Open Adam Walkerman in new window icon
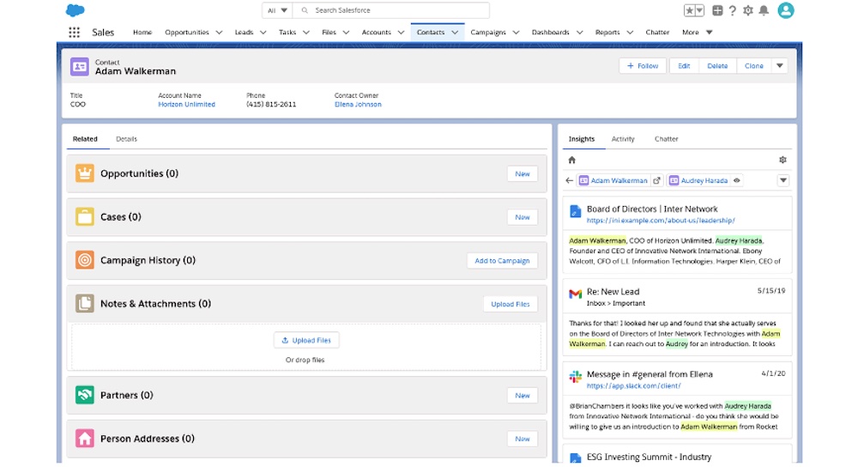Screen dimensions: 858x467 click(x=657, y=181)
